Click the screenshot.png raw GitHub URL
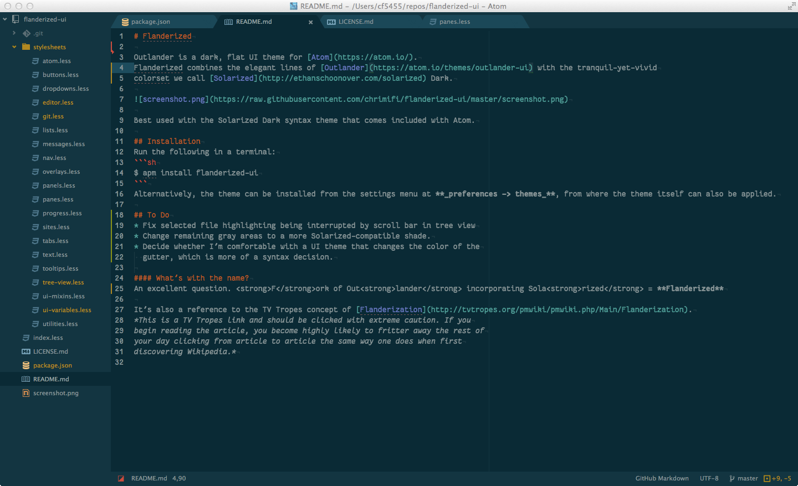Screen dimensions: 798x486 click(x=388, y=99)
